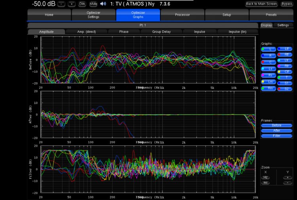Set X zoom to Hz
Image resolution: width=297 pixels, height=200 pixels.
click(x=265, y=177)
